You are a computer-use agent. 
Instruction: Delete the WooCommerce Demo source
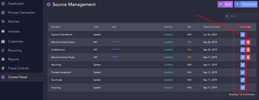[248, 42]
